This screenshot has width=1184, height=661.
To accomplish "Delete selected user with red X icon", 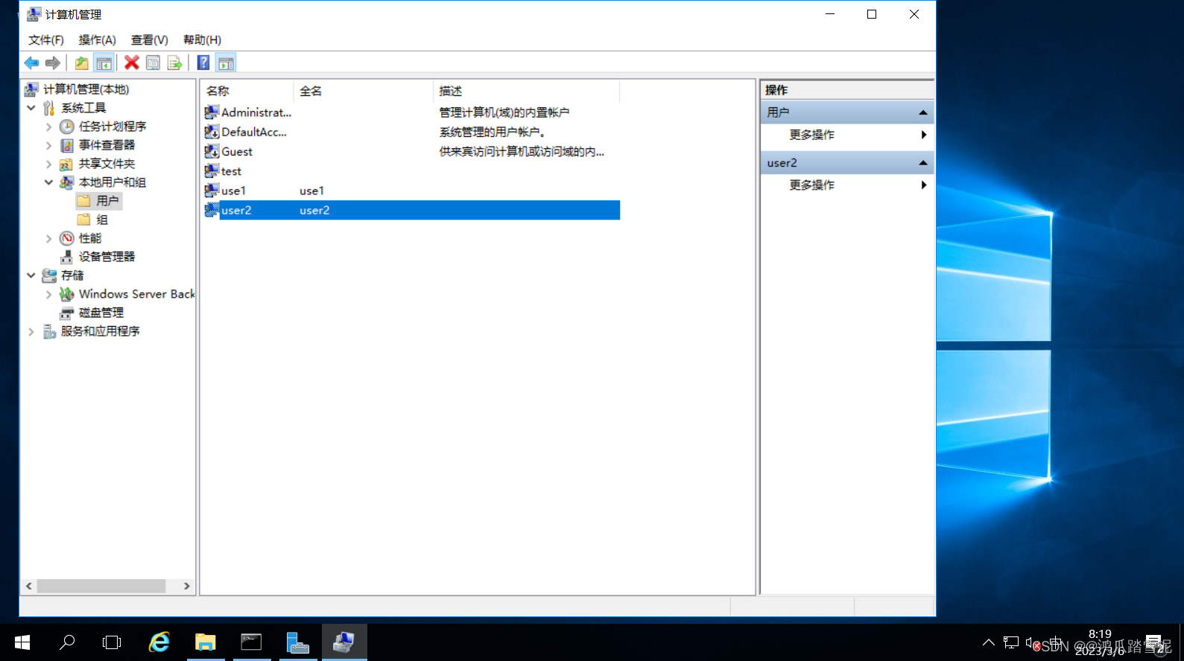I will pos(132,63).
